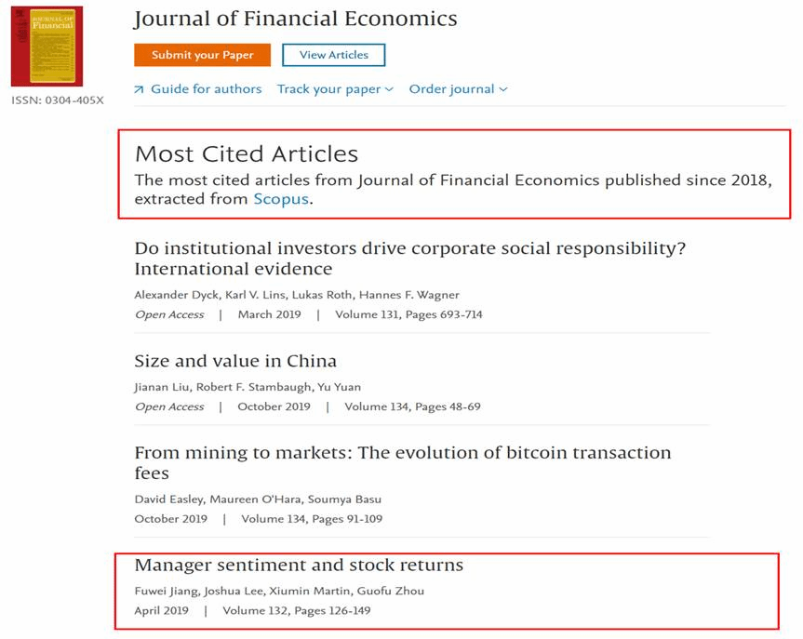Follow the Scopus link
The image size is (803, 639).
[280, 199]
